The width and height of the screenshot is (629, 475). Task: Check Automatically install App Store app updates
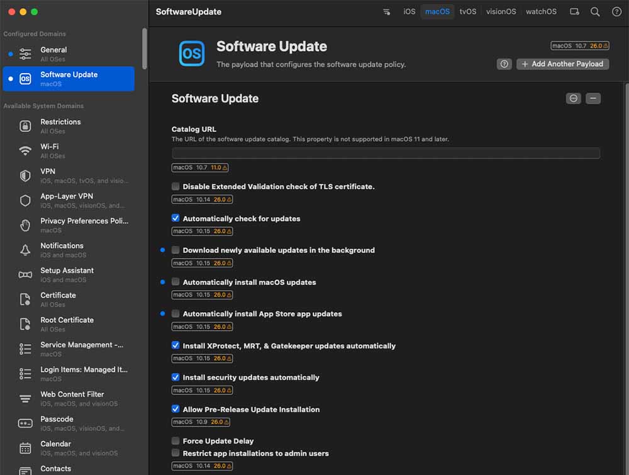[x=175, y=313]
